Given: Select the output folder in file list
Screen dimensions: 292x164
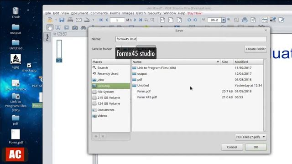Looking at the screenshot, I should click(198, 74).
